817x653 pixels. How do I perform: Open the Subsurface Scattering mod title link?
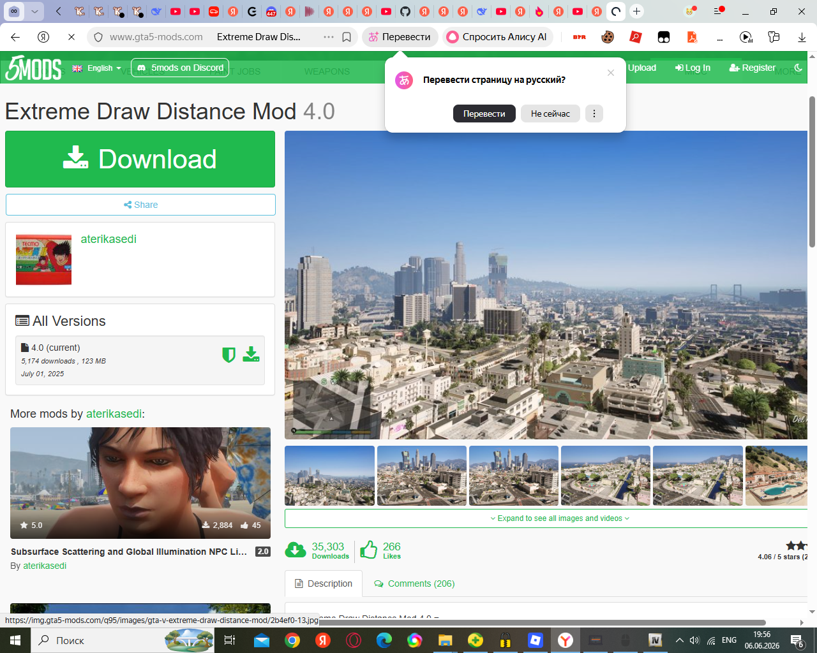coord(129,552)
